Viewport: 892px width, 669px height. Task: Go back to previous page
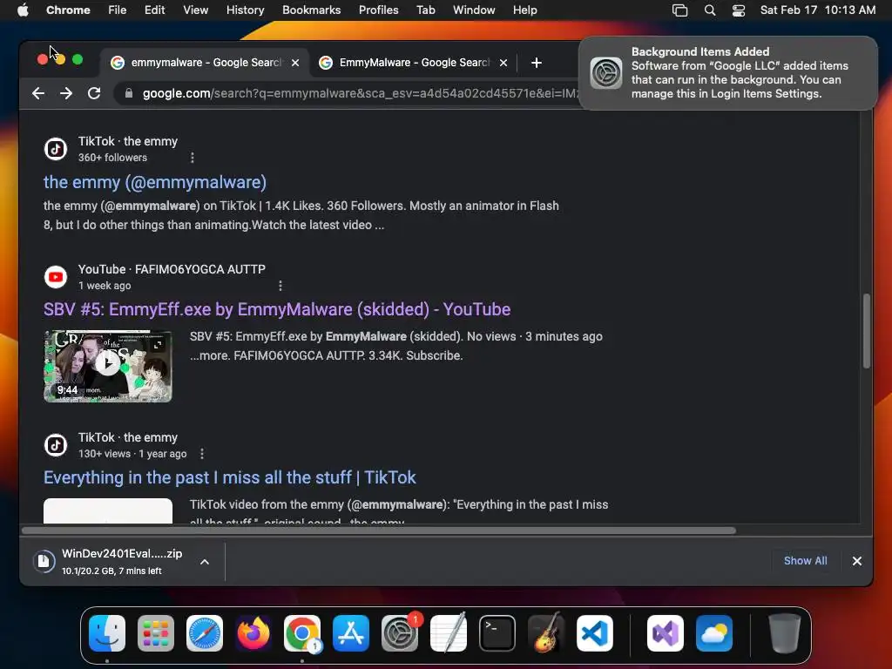coord(38,93)
